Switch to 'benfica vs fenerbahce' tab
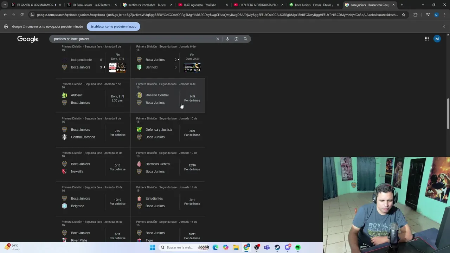450x253 pixels. coord(147,5)
